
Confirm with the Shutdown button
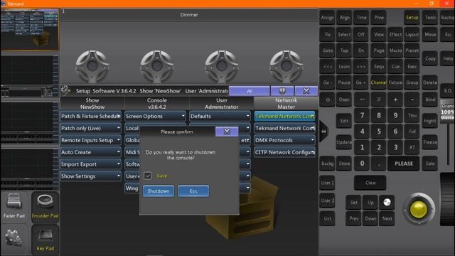(159, 191)
